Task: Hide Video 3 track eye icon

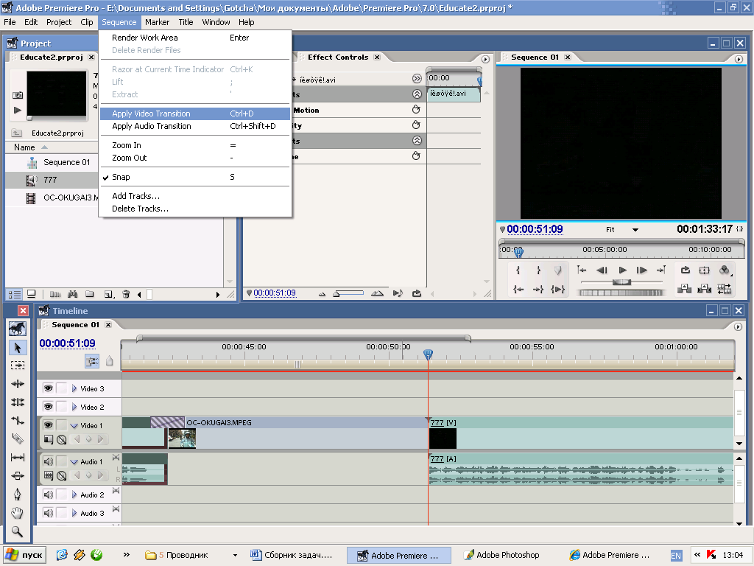Action: pos(48,388)
